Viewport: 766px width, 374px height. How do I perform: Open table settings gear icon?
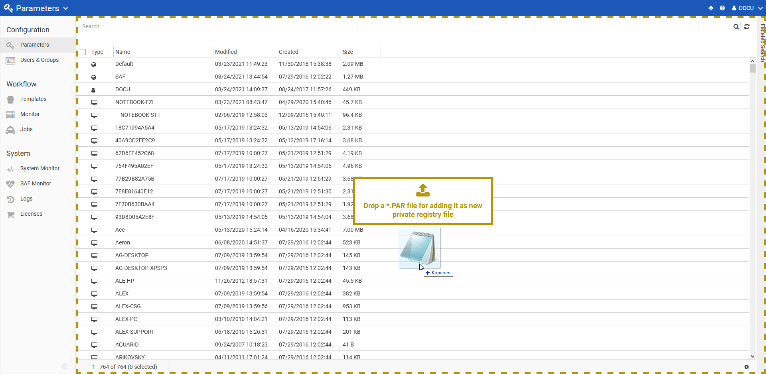click(x=746, y=367)
